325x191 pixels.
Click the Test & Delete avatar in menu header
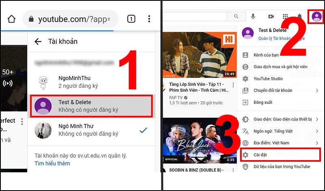coord(248,33)
